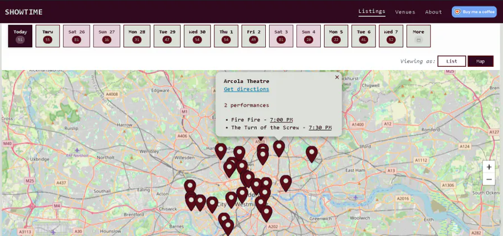
Task: Select the Tmrw date tab
Action: point(47,36)
